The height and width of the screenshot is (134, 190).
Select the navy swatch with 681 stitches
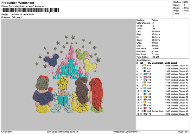(145, 71)
